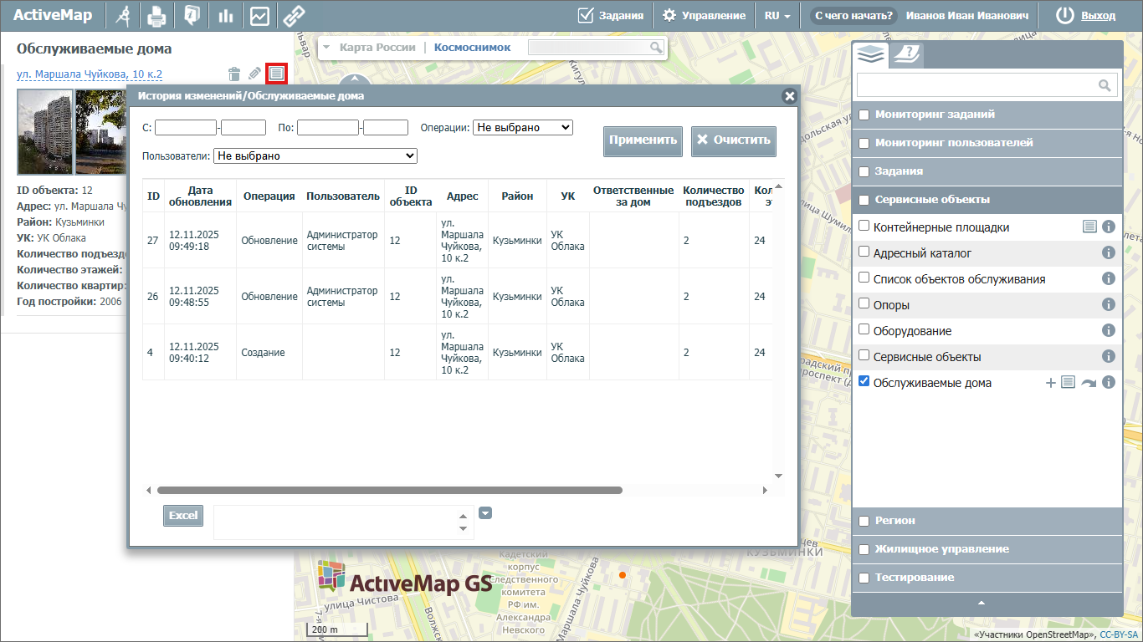Screen dimensions: 1143x642
Task: Add new object to Обслуживаемые дома layer
Action: point(1051,383)
